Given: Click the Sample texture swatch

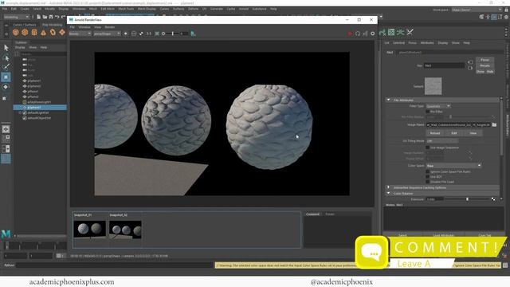Looking at the screenshot, I should point(433,86).
